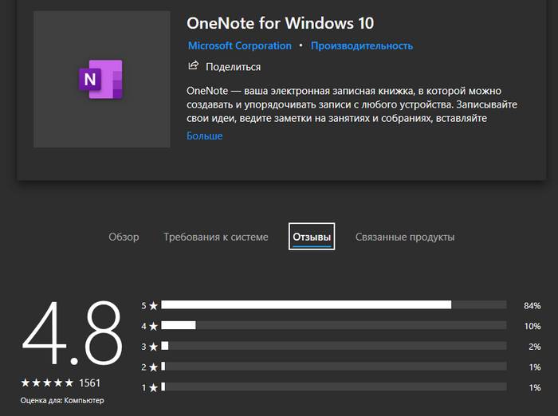
Task: Click the 4-star rating bar at 10%
Action: (x=333, y=325)
